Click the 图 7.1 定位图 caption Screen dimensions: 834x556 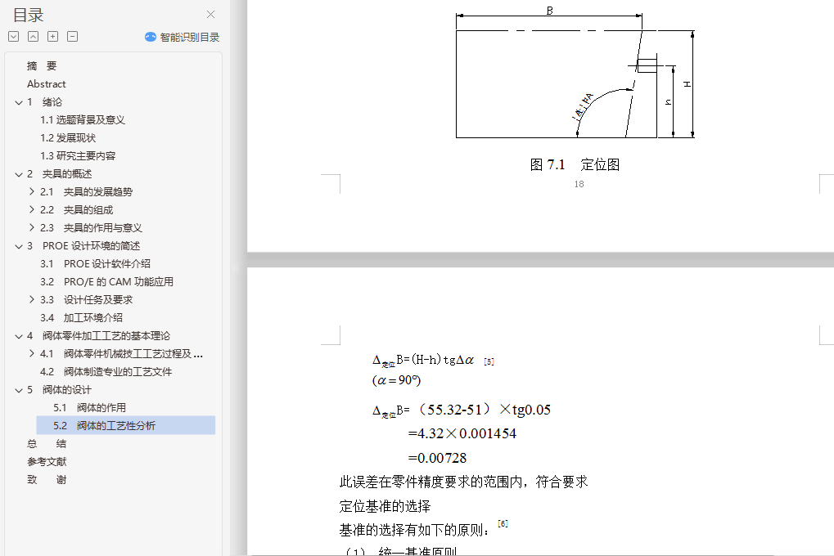point(575,165)
